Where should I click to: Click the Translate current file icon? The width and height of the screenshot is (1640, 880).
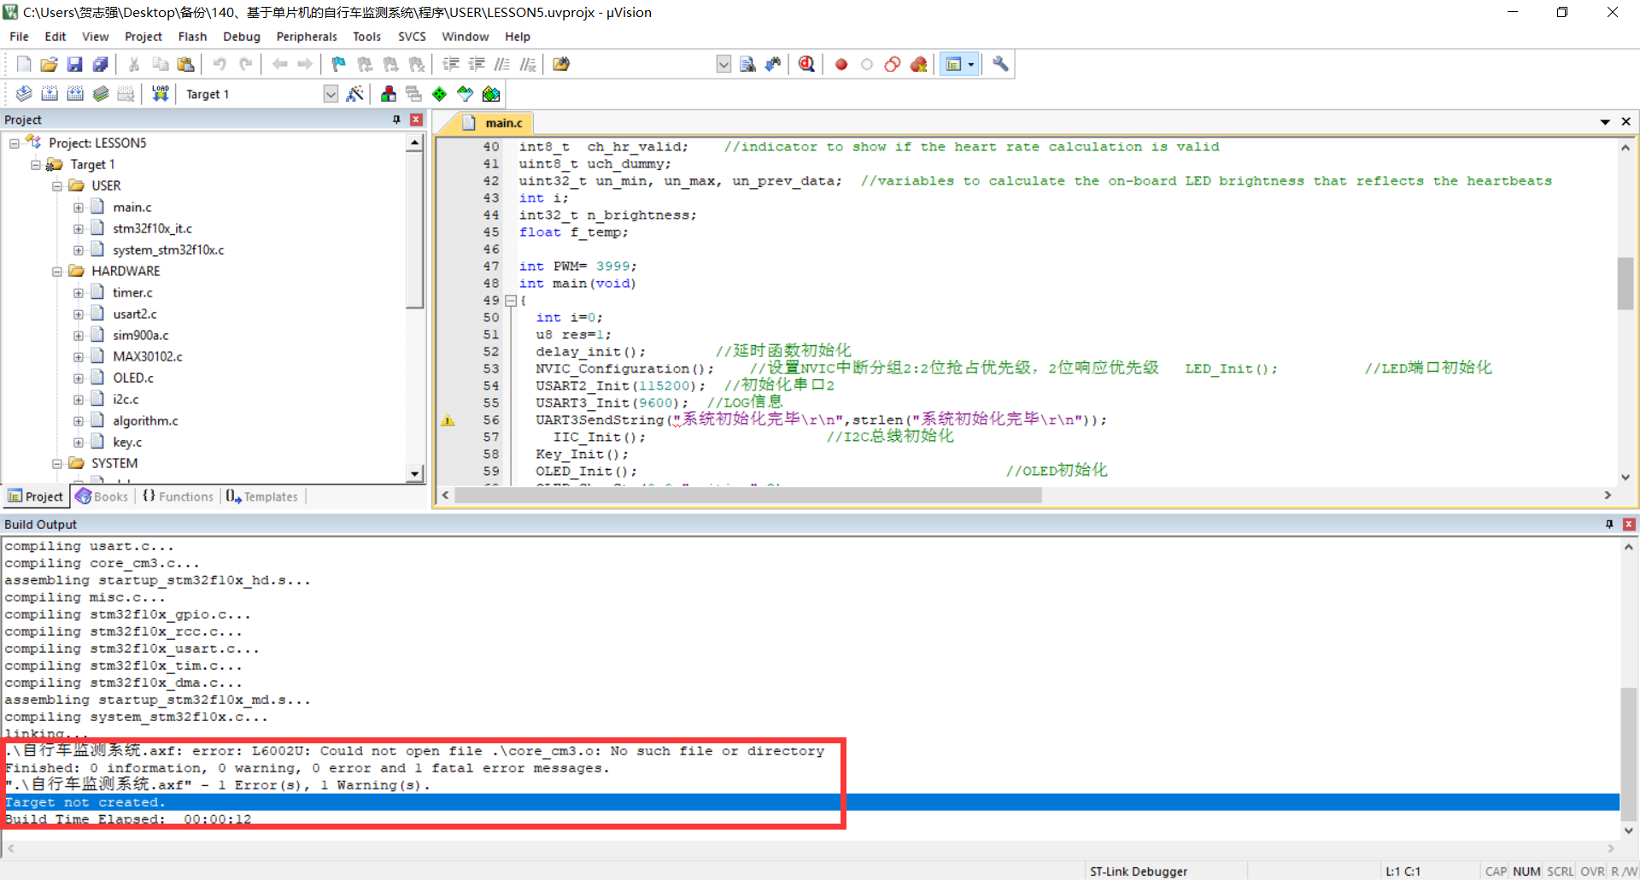click(24, 94)
